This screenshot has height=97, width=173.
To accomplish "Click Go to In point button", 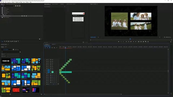I will pyautogui.click(x=126, y=42).
